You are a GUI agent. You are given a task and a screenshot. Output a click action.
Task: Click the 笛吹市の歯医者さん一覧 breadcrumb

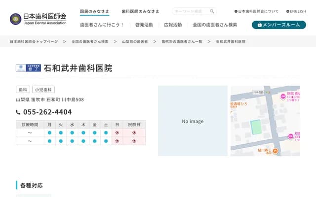click(x=182, y=42)
